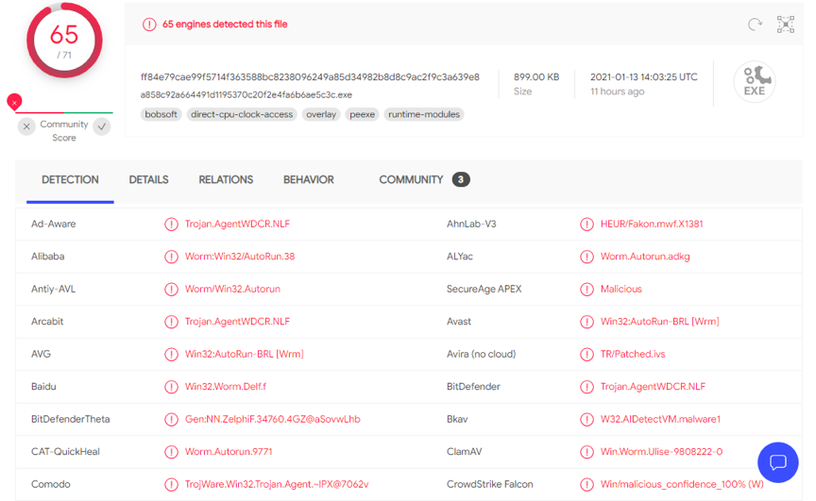The width and height of the screenshot is (816, 501).
Task: Click the alert icon beside Ad-Aware detection
Action: pyautogui.click(x=171, y=225)
